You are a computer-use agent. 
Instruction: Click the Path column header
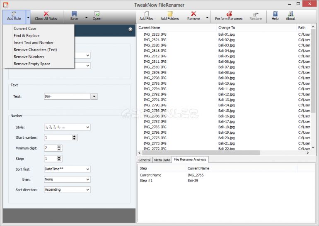pyautogui.click(x=304, y=27)
